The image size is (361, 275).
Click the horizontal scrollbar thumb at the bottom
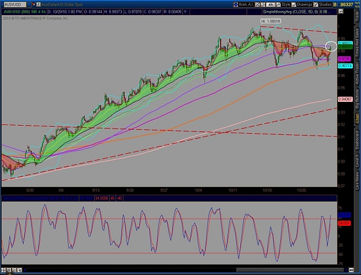[x=290, y=270]
